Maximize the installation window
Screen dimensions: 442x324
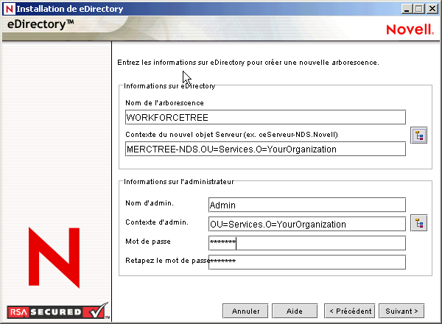click(419, 9)
